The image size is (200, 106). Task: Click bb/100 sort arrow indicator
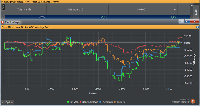coord(175,9)
